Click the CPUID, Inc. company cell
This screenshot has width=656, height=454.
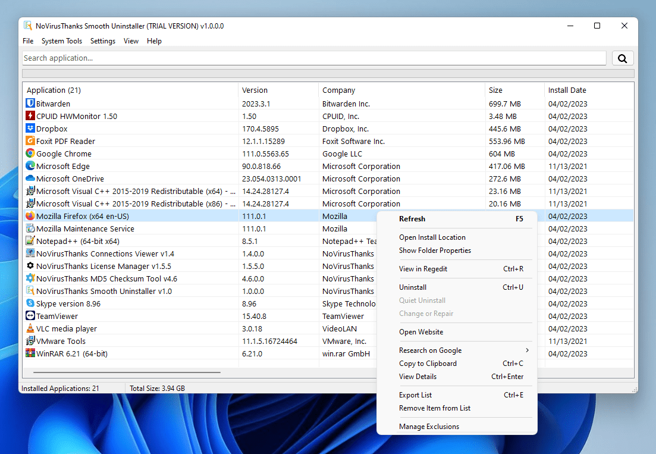point(341,116)
